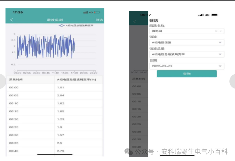Tap the battery icon in right phone status bar
235x161 pixels.
[x=215, y=15]
